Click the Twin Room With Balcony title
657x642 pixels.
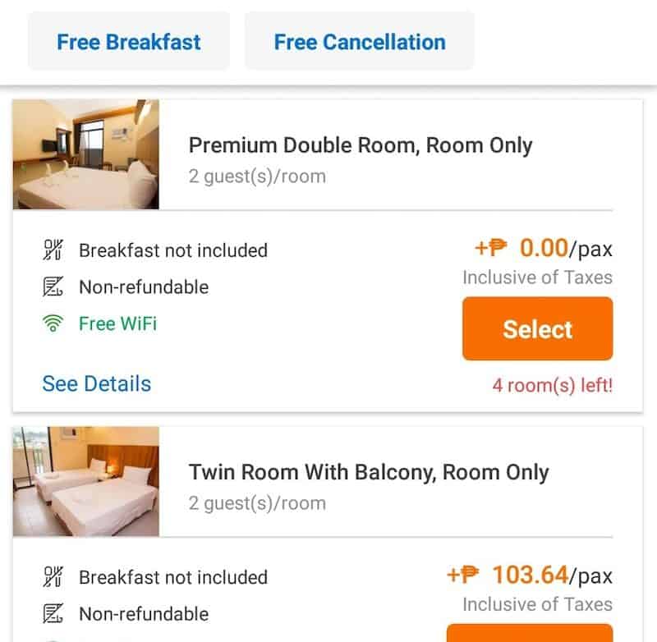(369, 472)
